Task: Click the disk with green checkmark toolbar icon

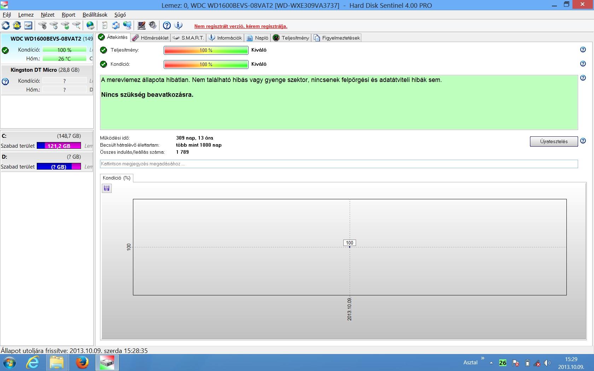Action: (x=65, y=25)
